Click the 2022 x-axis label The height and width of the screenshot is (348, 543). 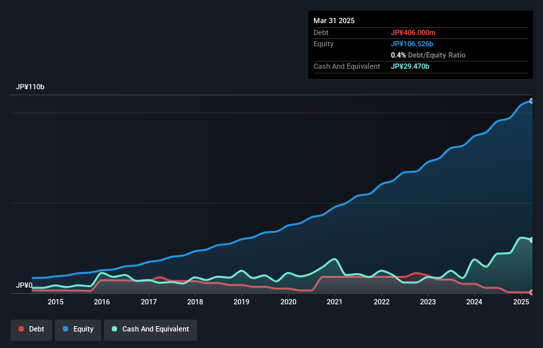click(381, 302)
